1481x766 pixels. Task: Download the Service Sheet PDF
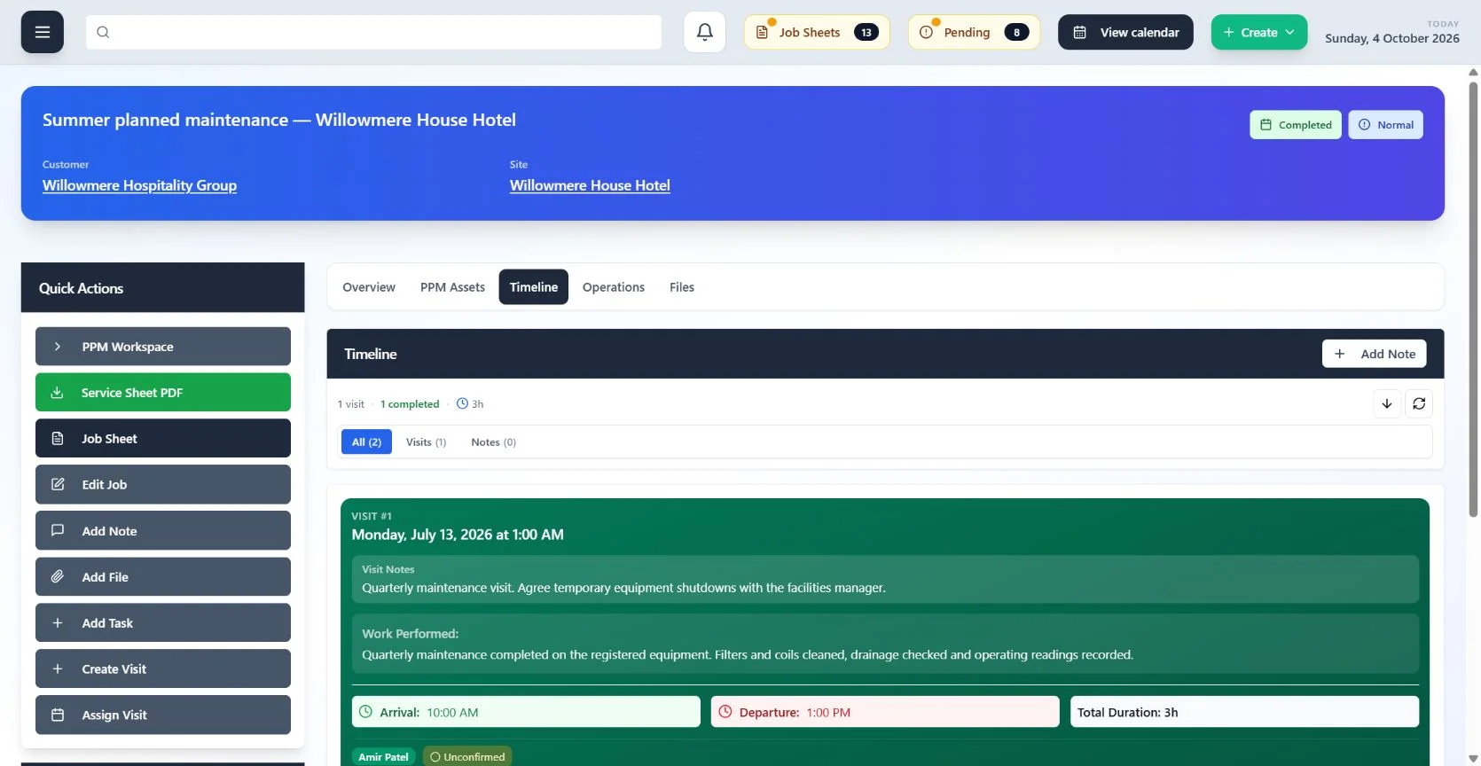pyautogui.click(x=163, y=393)
